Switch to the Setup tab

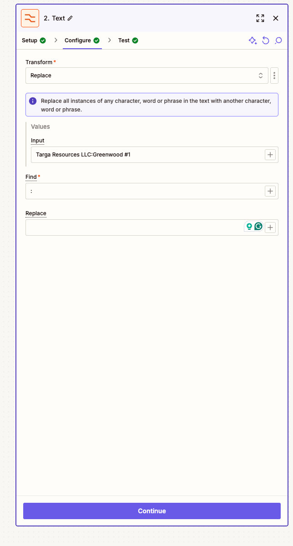click(x=34, y=40)
